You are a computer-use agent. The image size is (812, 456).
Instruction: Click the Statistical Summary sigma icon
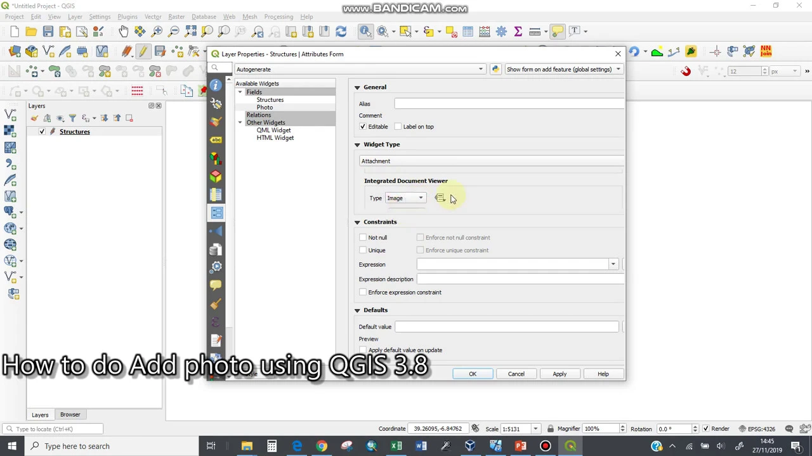518,31
